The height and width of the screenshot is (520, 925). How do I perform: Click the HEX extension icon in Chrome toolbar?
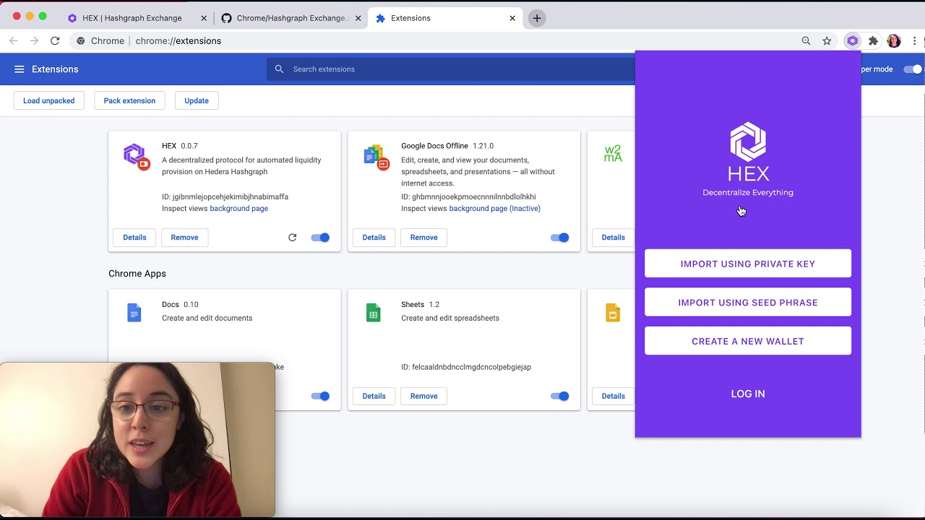[853, 41]
